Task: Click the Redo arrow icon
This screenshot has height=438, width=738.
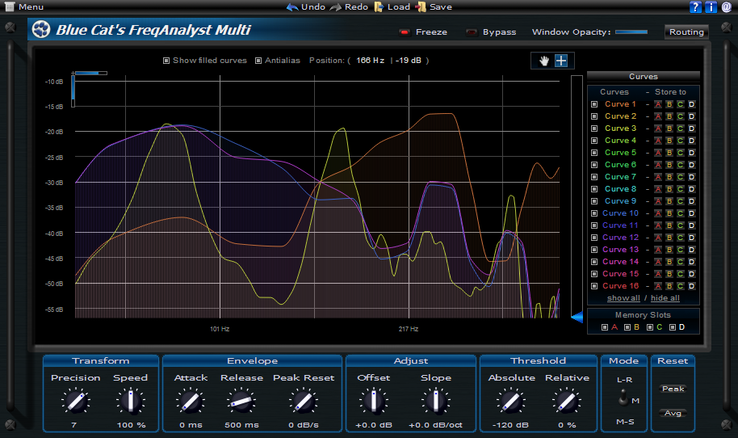Action: point(336,7)
